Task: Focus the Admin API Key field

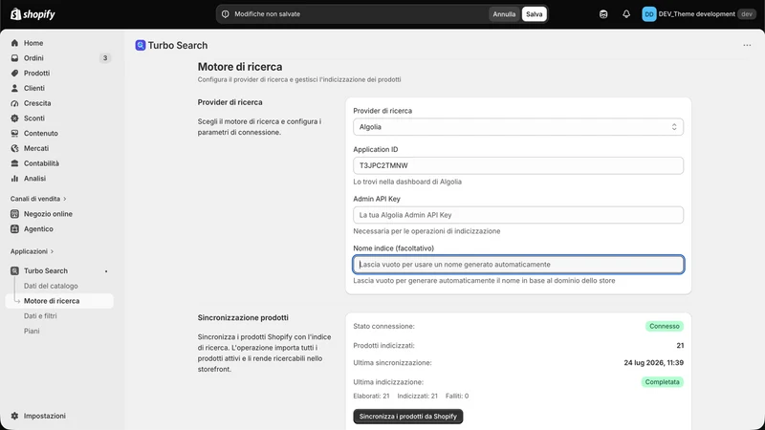Action: click(x=518, y=215)
